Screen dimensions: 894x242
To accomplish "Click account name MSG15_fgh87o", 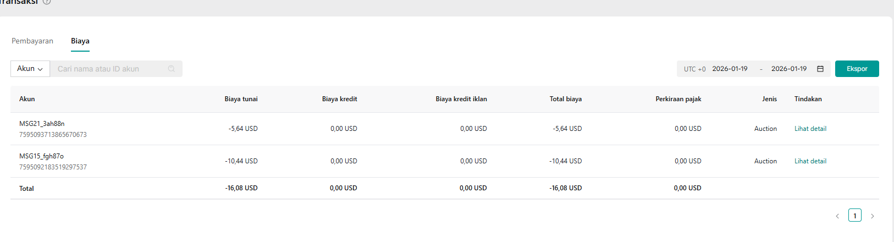I will click(41, 156).
